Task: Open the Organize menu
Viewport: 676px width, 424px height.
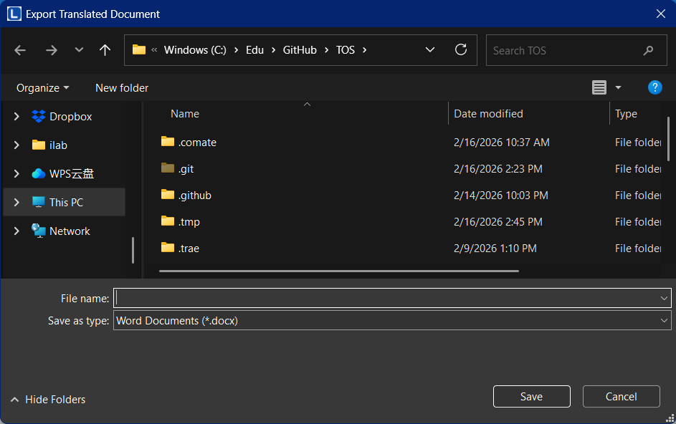Action: tap(43, 88)
